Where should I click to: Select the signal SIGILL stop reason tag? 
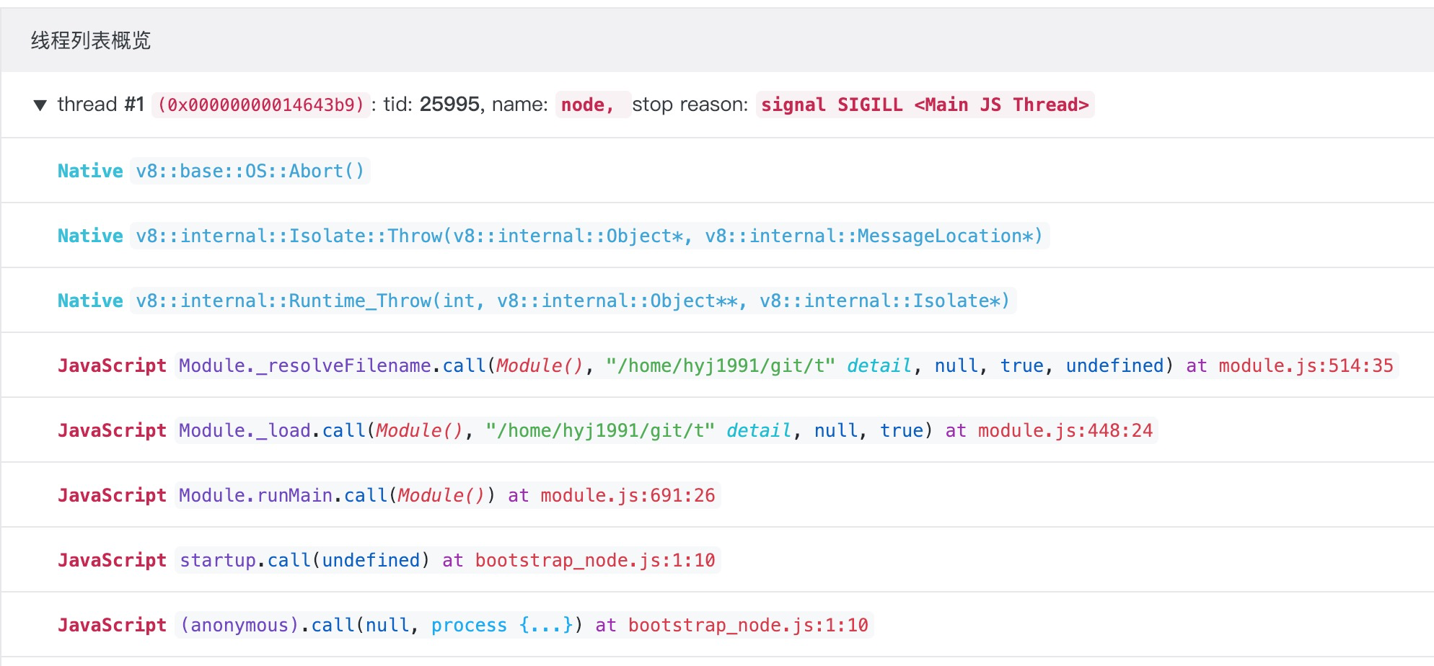coord(925,105)
